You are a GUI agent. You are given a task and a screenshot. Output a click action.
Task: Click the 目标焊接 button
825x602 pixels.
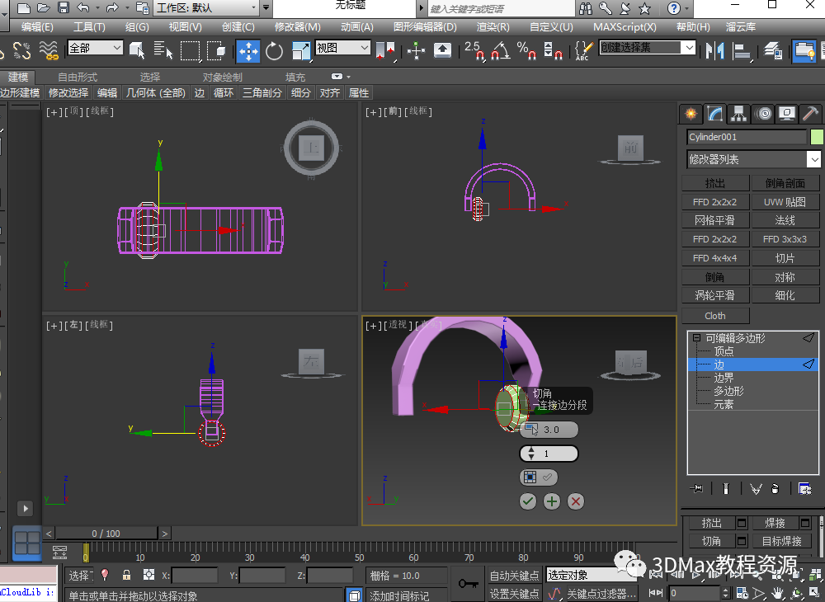click(x=781, y=542)
